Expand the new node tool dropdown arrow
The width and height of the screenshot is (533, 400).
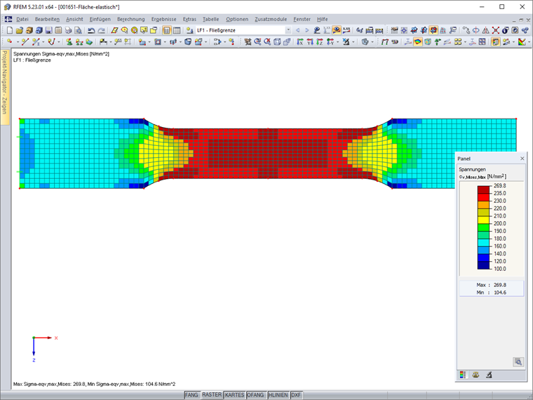18,42
